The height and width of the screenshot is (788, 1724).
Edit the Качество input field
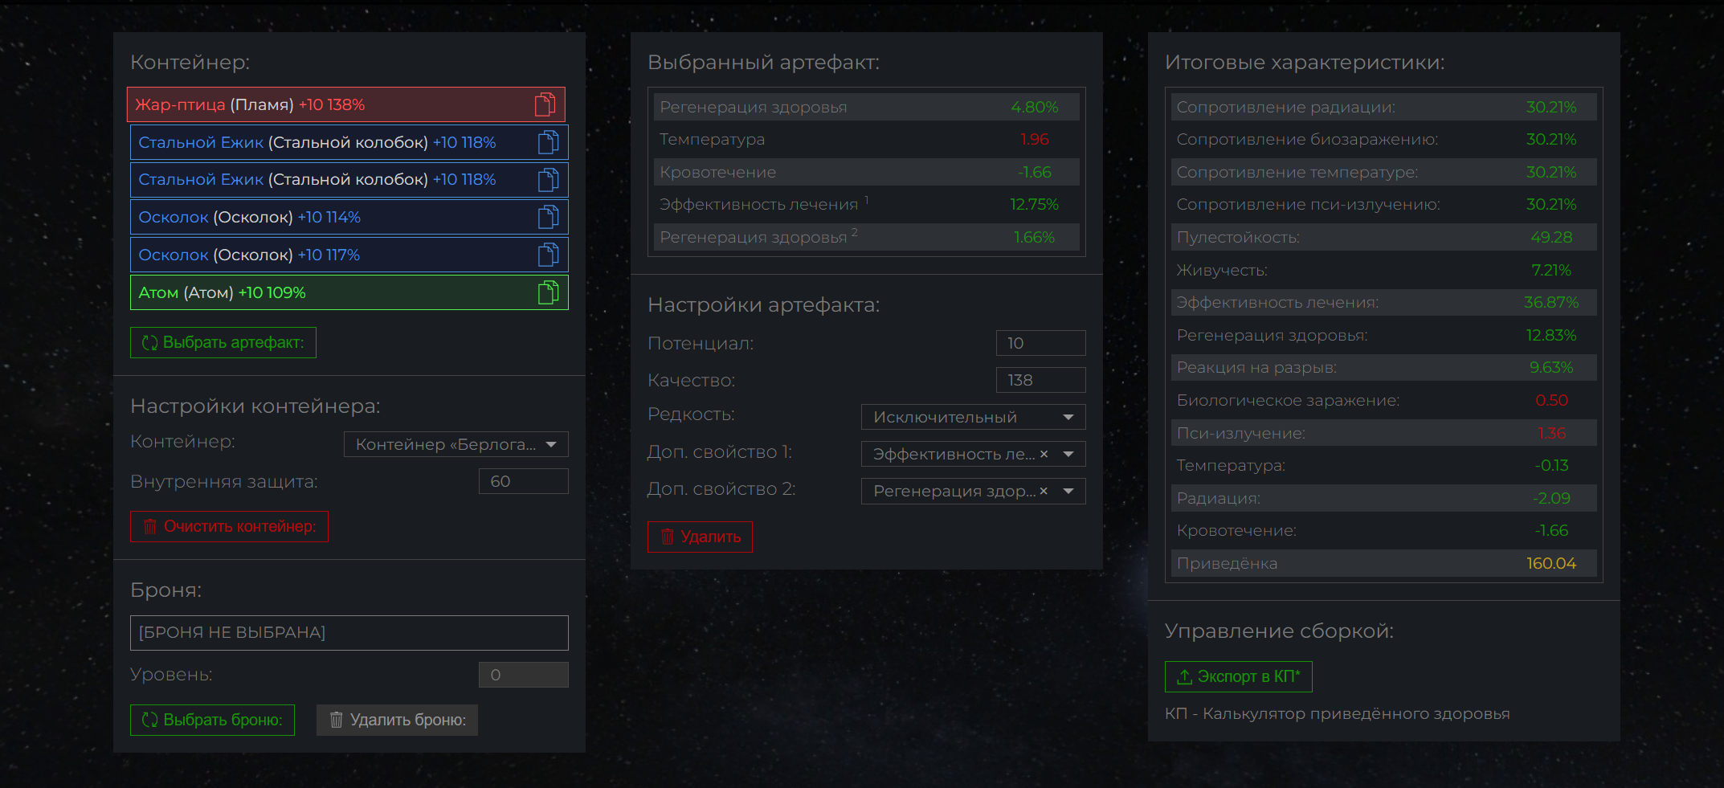(1041, 380)
